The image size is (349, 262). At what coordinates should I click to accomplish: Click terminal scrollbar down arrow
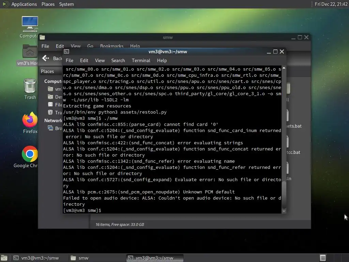pos(284,211)
